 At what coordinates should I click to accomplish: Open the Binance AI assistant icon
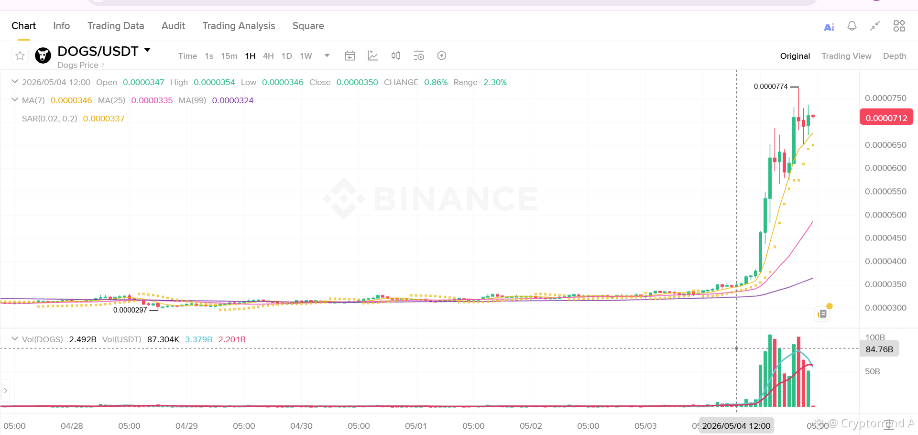pos(829,27)
